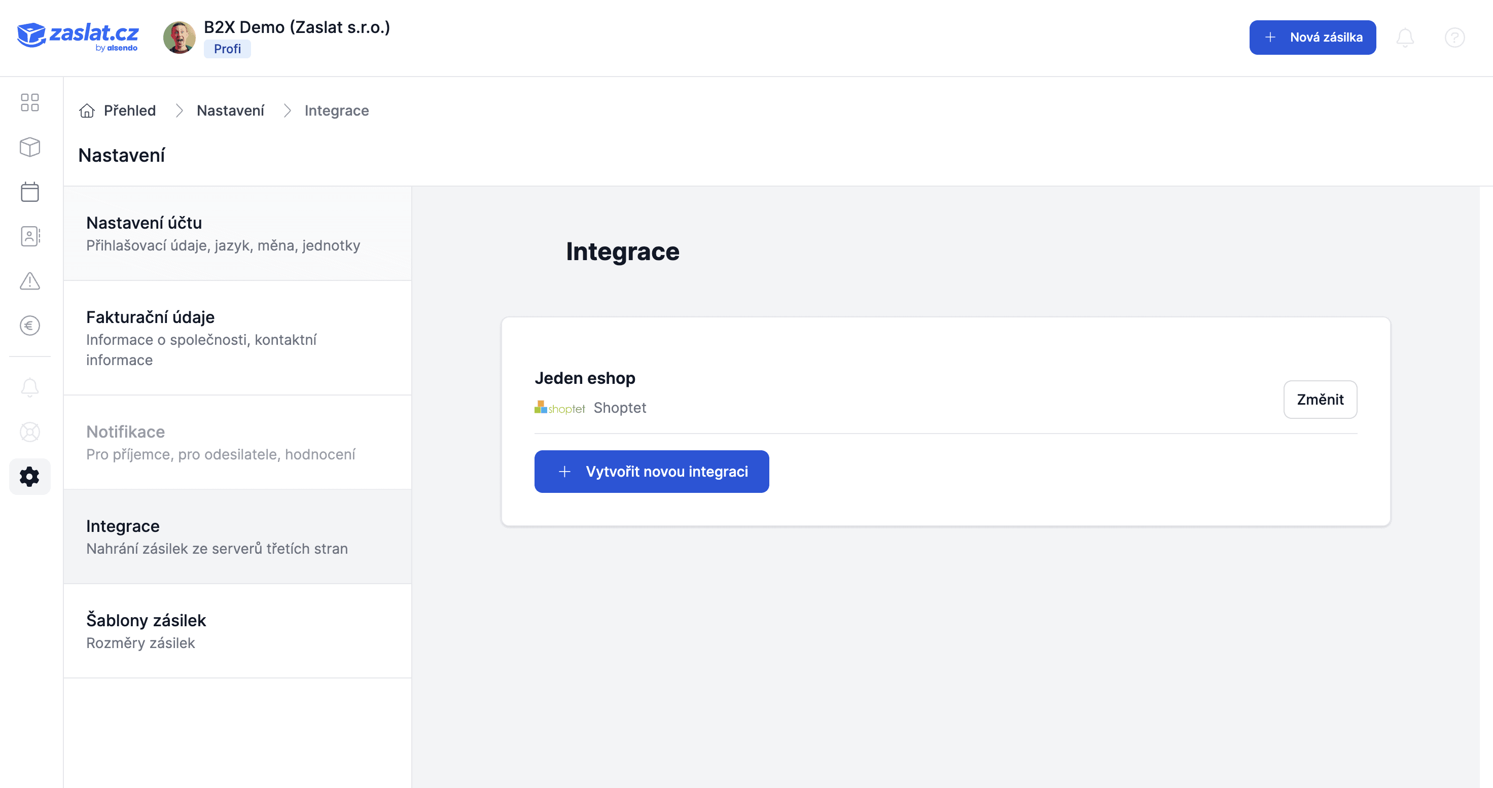Open the calendar icon in sidebar
The height and width of the screenshot is (788, 1493).
(x=29, y=192)
